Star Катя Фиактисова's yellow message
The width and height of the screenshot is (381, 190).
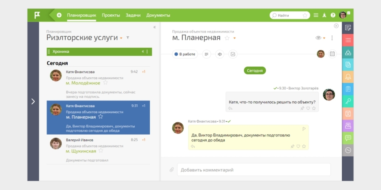point(304,147)
